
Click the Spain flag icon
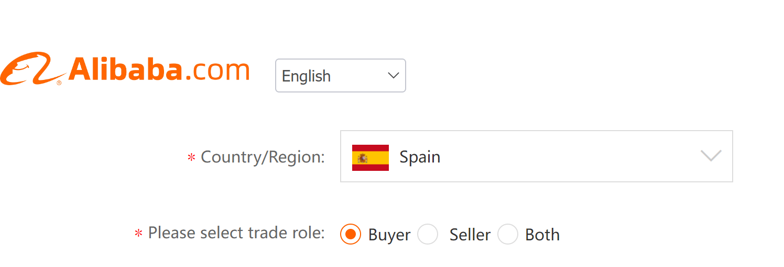[370, 157]
